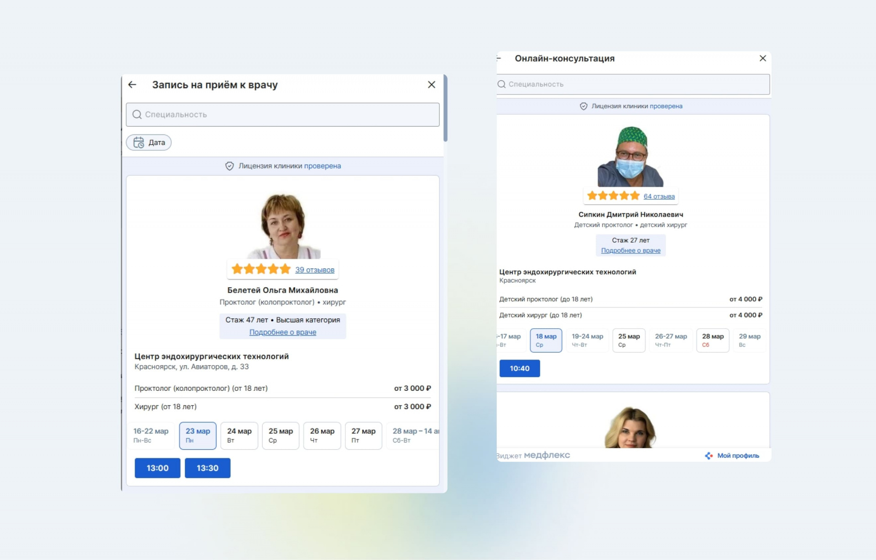
Task: Open photo of Белетей Ольга Михайловна
Action: 283,226
